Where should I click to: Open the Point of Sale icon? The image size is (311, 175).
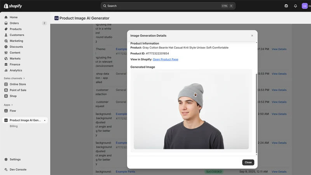(6, 90)
